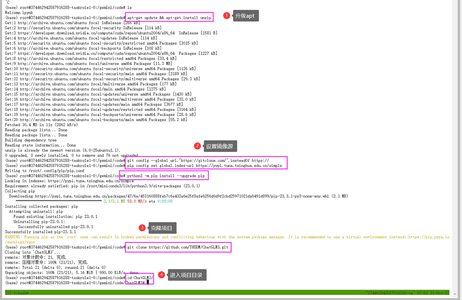Click the 'apt-get update && apt-get install unzip' command
Viewport: 462px width, 300px height.
[x=169, y=18]
